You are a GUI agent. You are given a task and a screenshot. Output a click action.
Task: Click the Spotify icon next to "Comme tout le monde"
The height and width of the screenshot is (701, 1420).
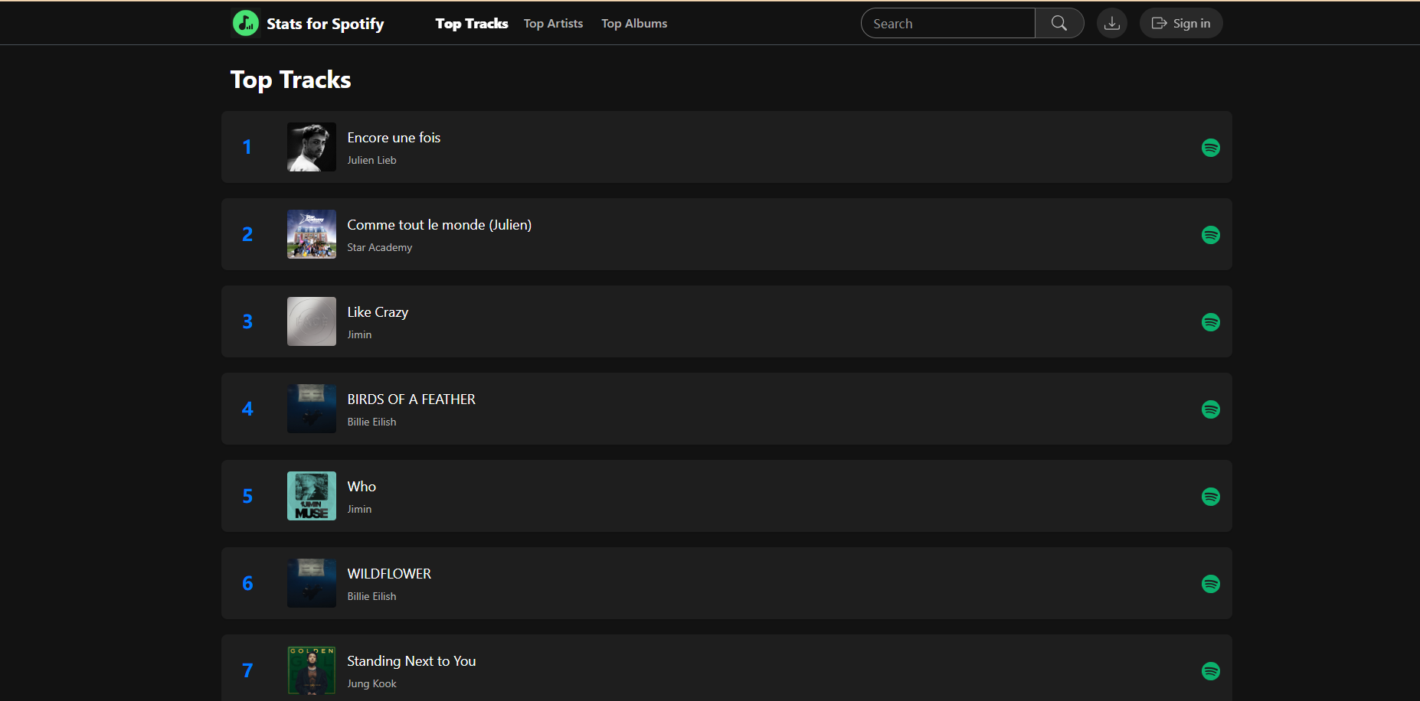1211,235
